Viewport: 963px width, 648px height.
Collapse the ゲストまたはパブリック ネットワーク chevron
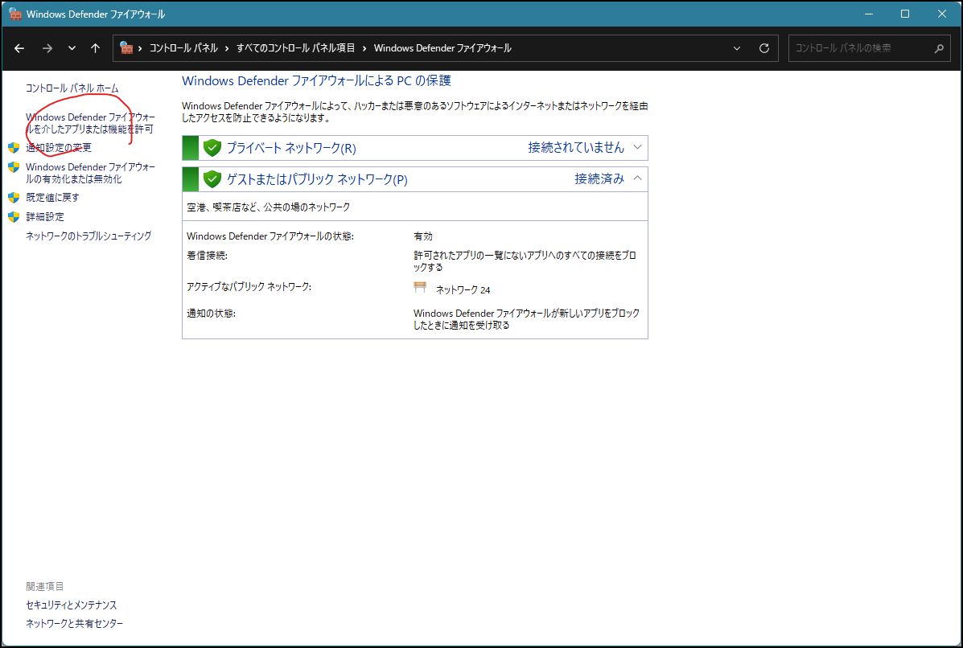(637, 178)
